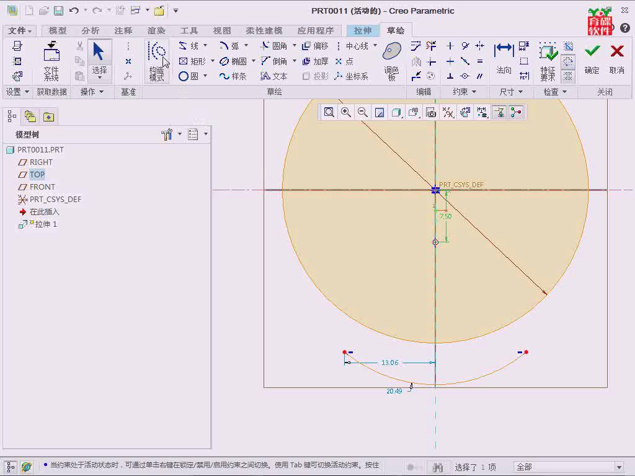The image size is (635, 476).
Task: Click the 点 point button
Action: click(x=345, y=61)
